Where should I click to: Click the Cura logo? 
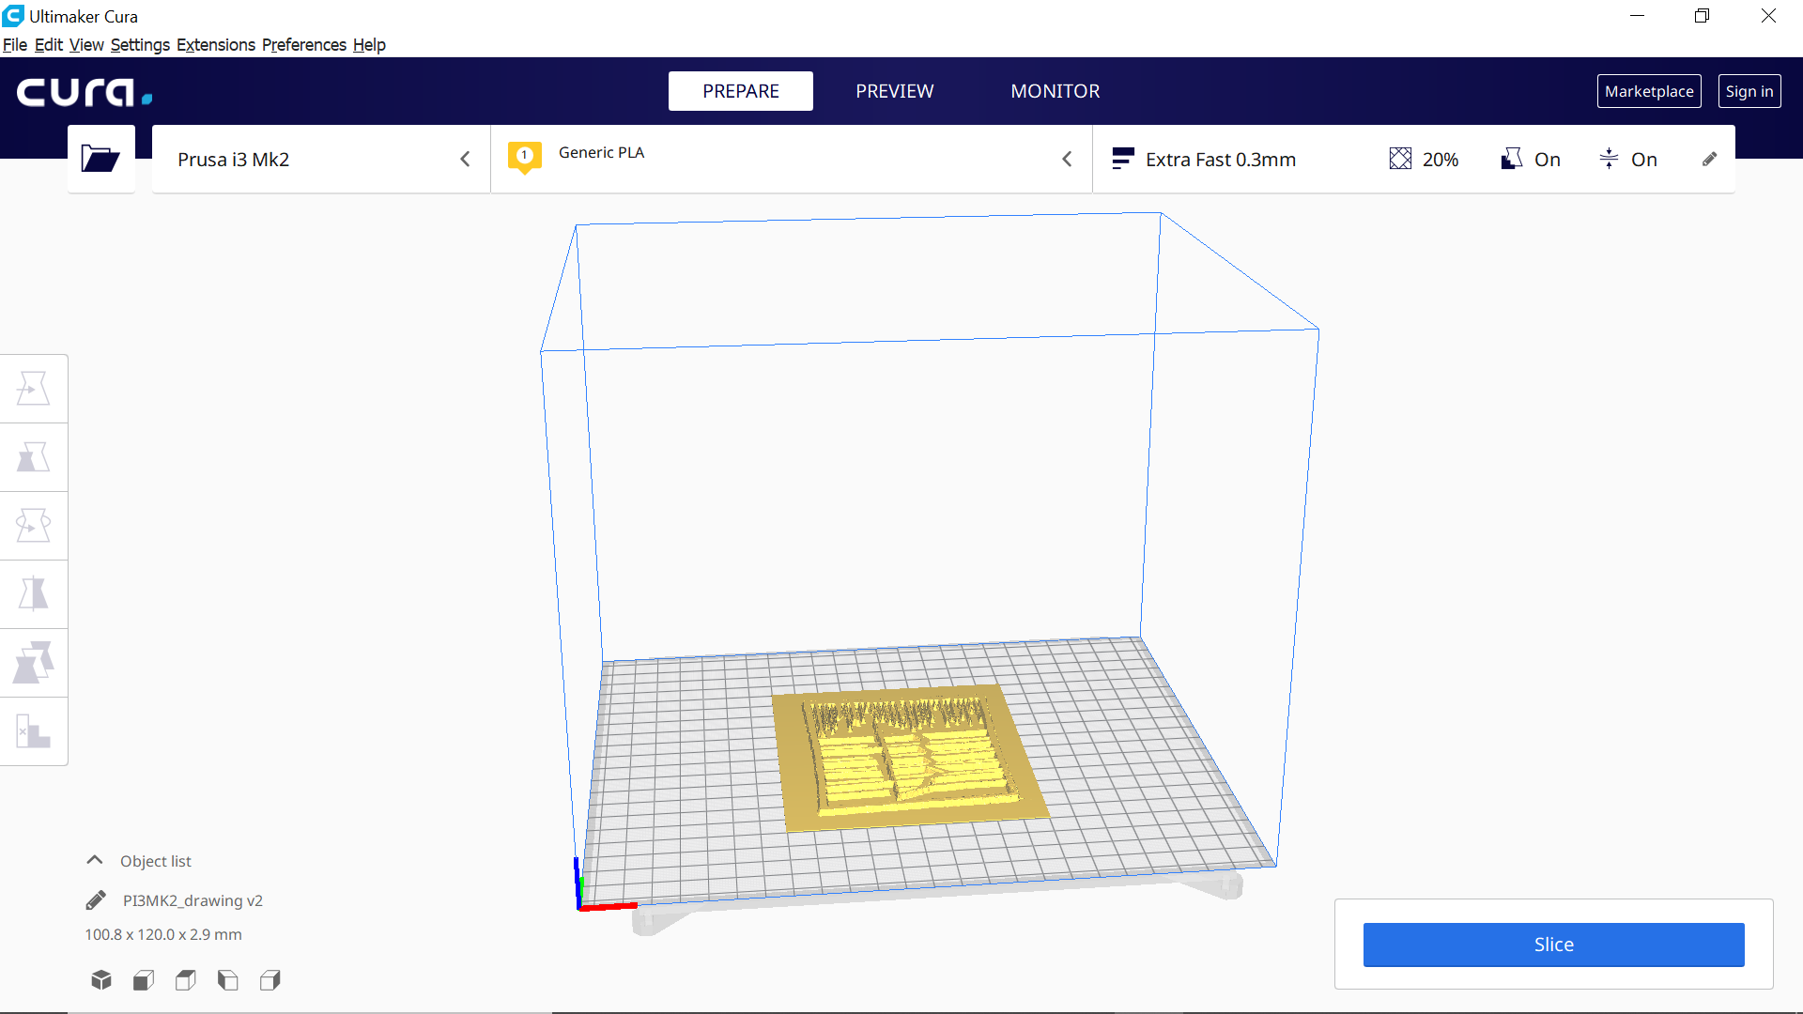[85, 92]
